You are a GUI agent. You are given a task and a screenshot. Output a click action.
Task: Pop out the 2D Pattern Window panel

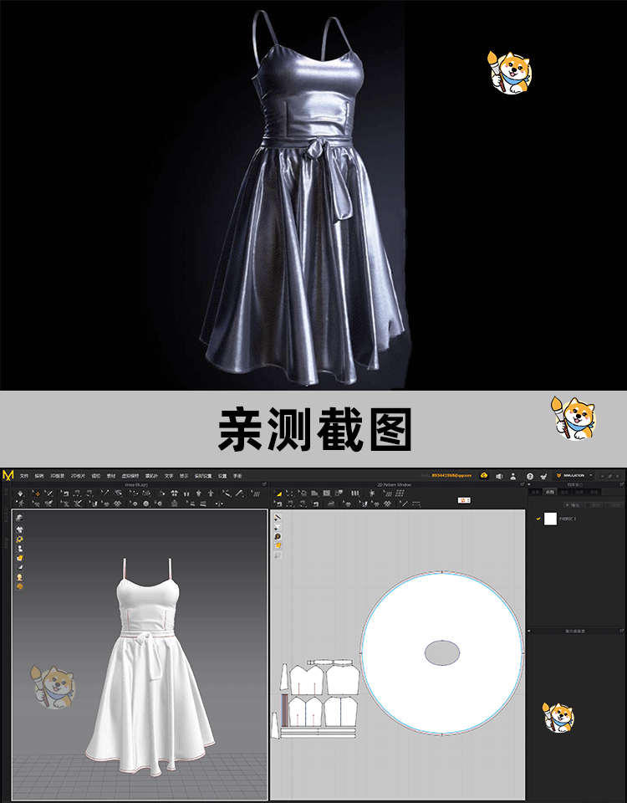coord(522,484)
